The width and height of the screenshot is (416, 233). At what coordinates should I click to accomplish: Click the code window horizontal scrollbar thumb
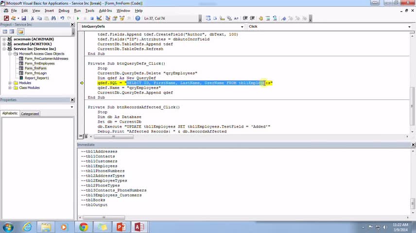pyautogui.click(x=114, y=136)
